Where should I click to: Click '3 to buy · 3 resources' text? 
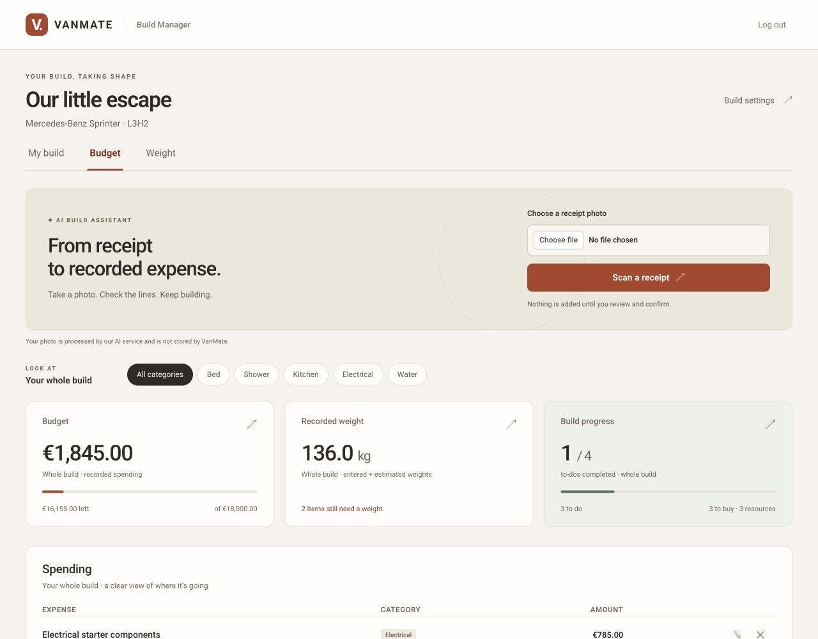pyautogui.click(x=742, y=509)
